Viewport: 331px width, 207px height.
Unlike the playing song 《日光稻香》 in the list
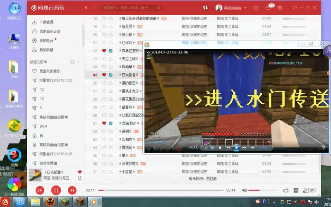[104, 75]
